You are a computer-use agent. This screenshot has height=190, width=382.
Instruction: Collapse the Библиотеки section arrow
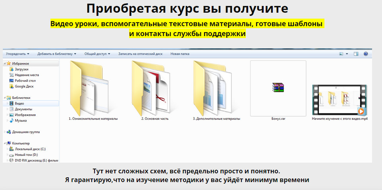click(5, 98)
